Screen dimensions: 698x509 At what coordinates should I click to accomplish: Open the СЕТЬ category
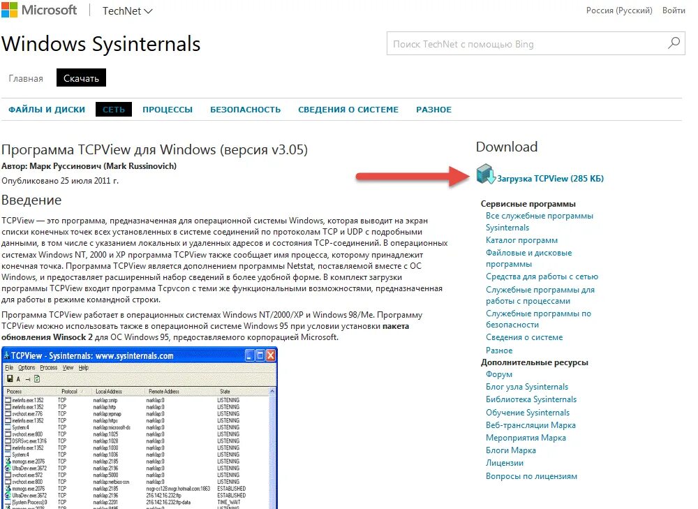coord(114,110)
